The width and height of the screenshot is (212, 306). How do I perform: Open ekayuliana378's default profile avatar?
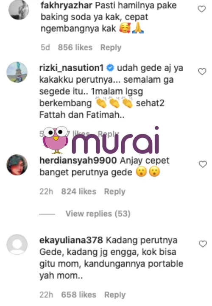(x=17, y=245)
